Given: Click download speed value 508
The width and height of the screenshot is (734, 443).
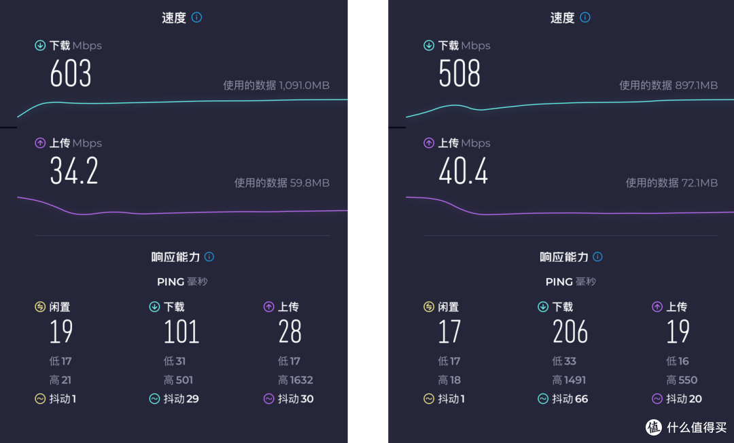Looking at the screenshot, I should [459, 73].
